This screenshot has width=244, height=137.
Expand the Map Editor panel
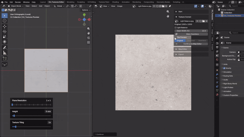(191, 49)
